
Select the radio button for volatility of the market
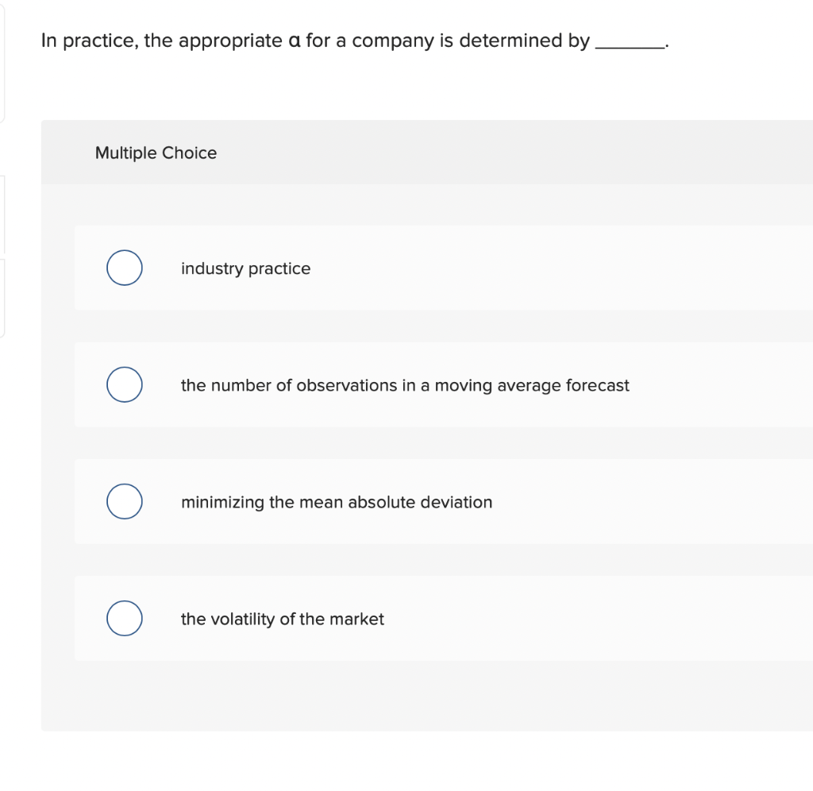[124, 618]
